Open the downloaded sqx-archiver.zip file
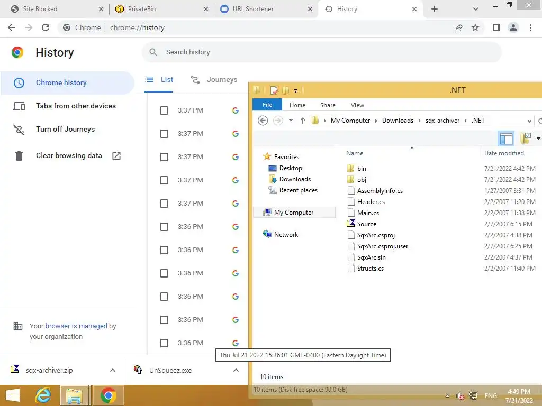Image resolution: width=542 pixels, height=406 pixels. click(x=49, y=370)
